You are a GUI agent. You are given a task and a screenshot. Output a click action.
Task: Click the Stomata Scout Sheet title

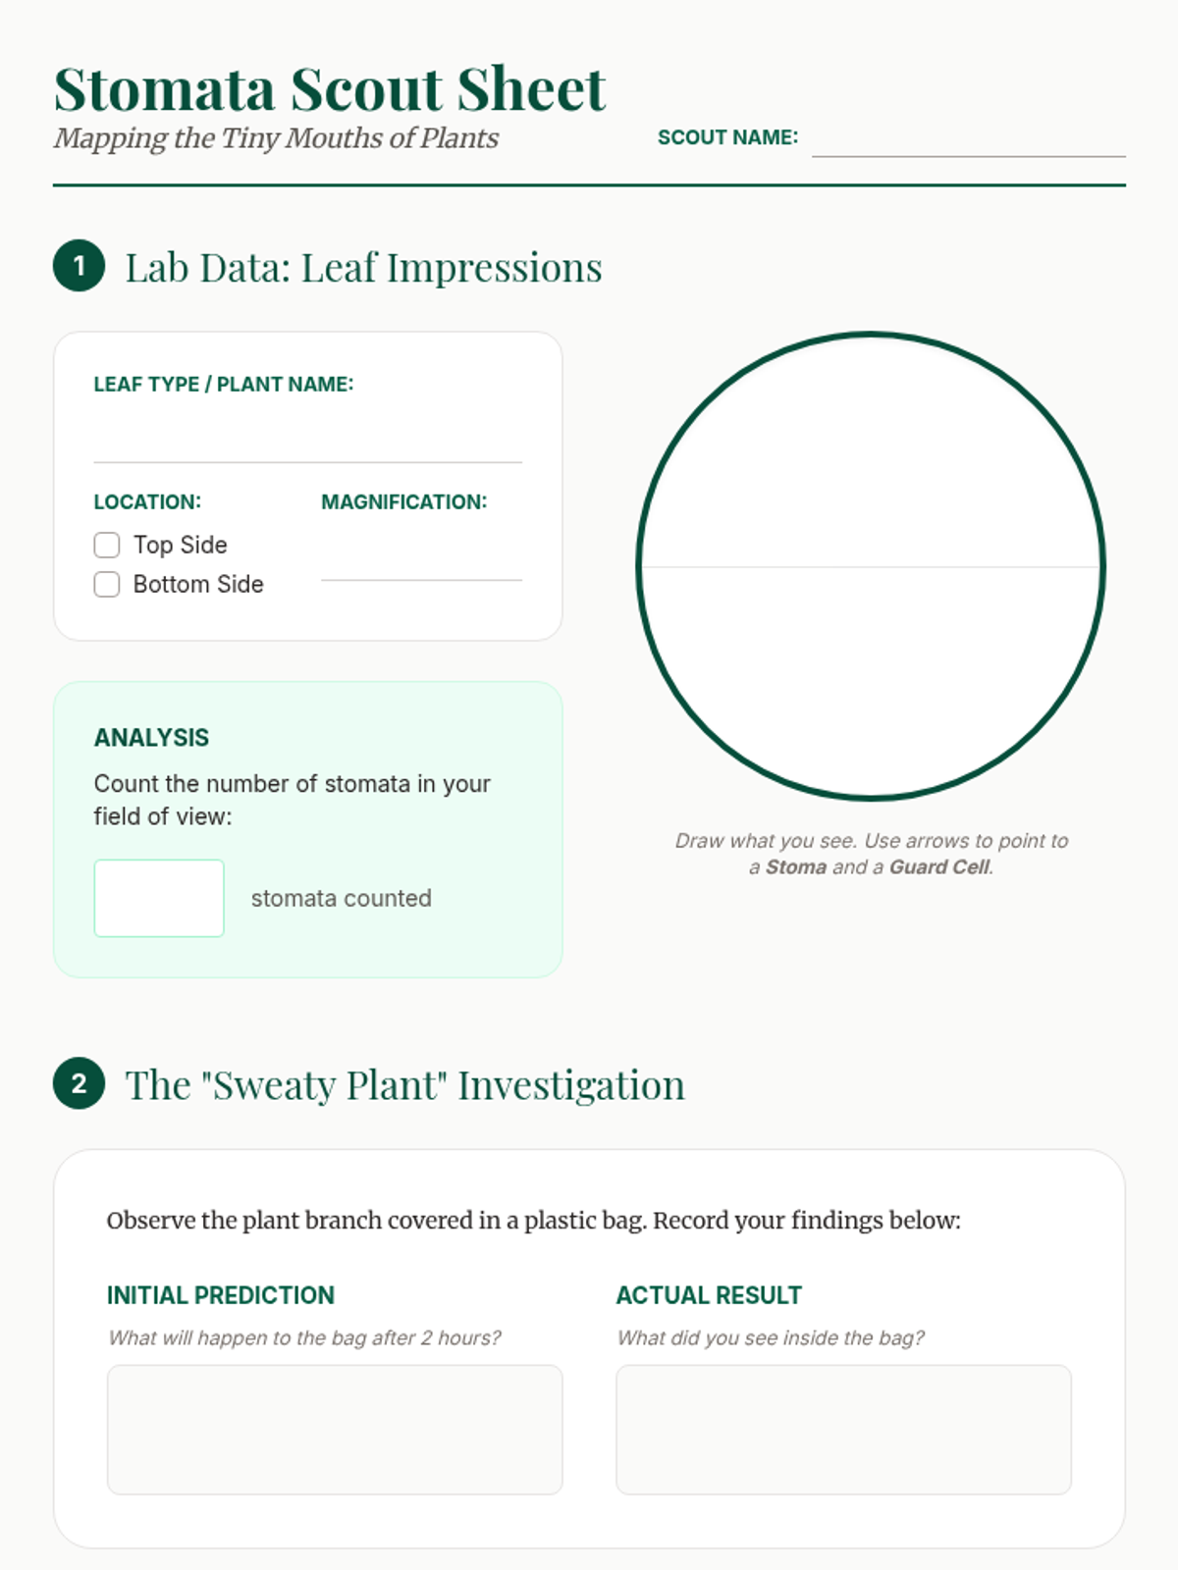[x=330, y=89]
